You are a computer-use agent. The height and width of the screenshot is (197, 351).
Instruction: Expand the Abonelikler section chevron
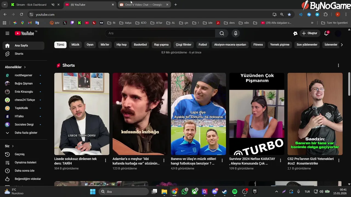[25, 67]
